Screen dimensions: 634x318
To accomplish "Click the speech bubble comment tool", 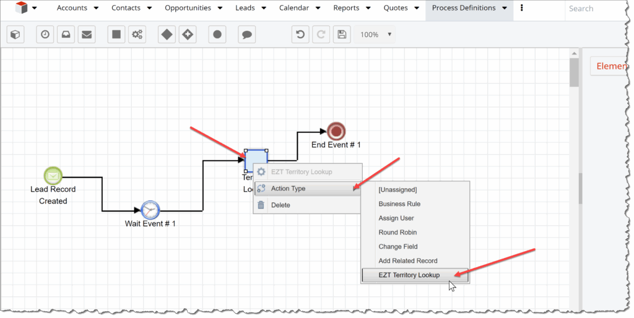I will click(x=246, y=35).
